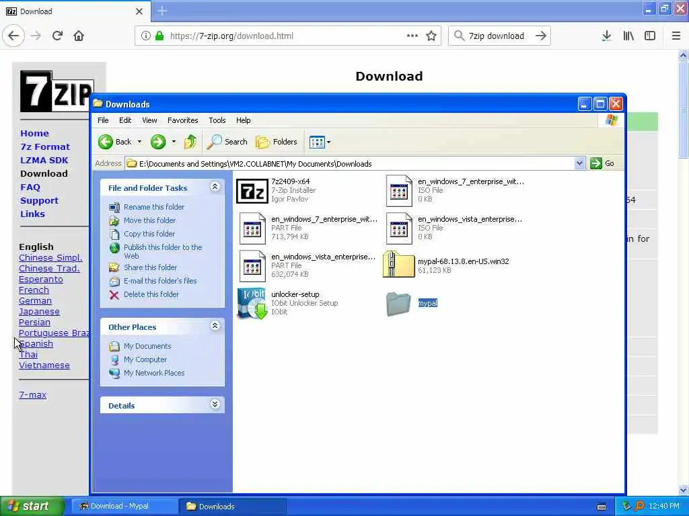689x516 pixels.
Task: Open a new browser tab
Action: tap(162, 11)
